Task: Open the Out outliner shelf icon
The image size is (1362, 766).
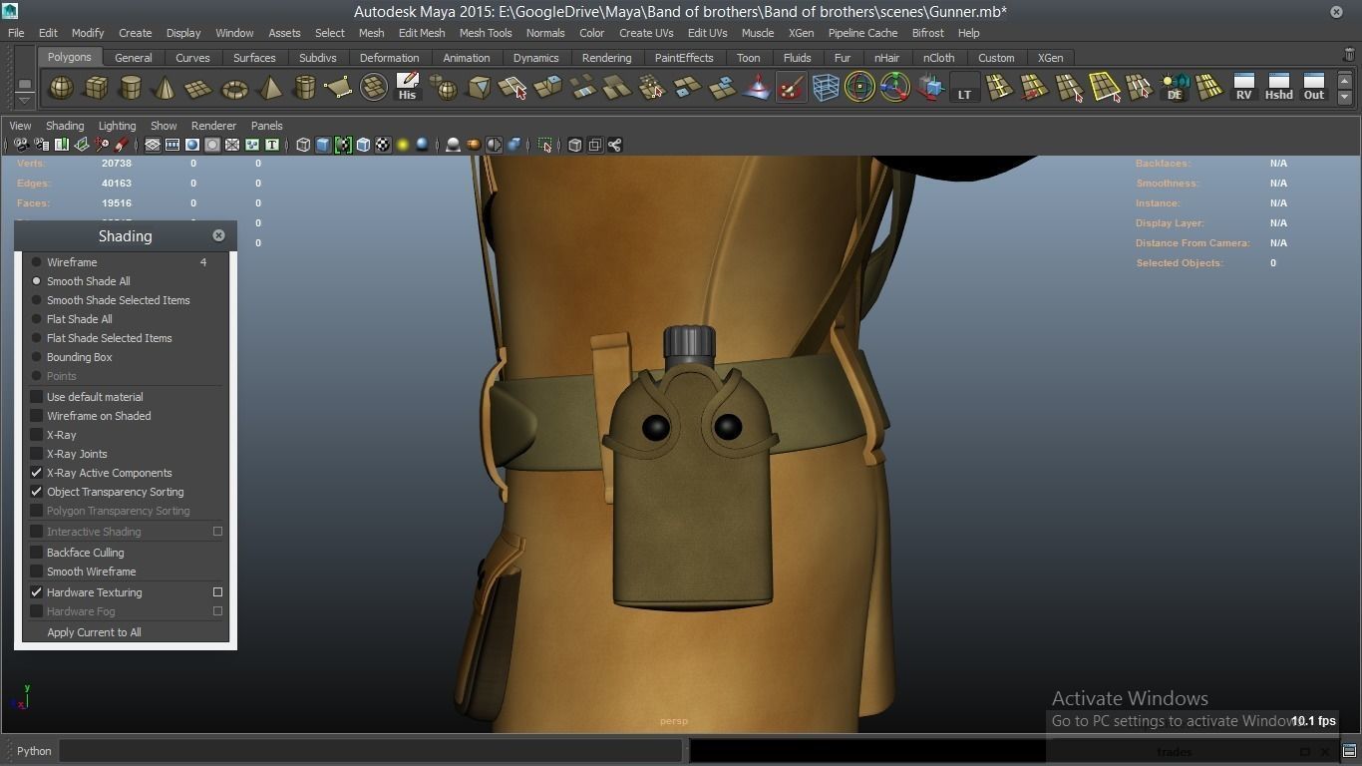Action: [x=1314, y=88]
